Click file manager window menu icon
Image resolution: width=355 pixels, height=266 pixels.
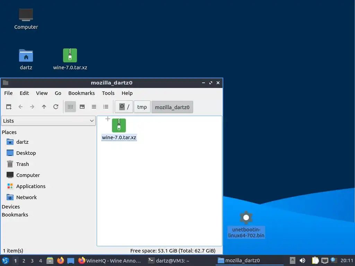coord(6,83)
